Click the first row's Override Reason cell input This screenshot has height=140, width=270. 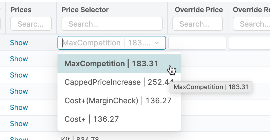pos(249,43)
